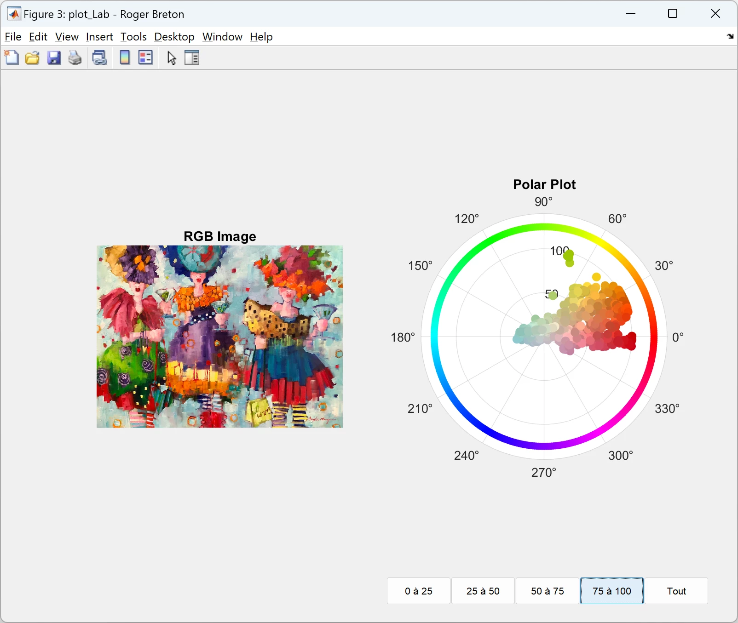The image size is (738, 623).
Task: Select the '0 à 25' range button
Action: (419, 591)
